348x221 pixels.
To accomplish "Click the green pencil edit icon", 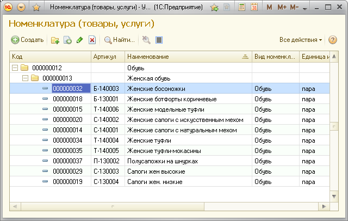I will pyautogui.click(x=80, y=40).
